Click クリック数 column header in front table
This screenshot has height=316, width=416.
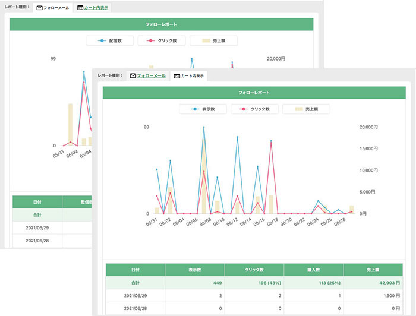(x=254, y=270)
